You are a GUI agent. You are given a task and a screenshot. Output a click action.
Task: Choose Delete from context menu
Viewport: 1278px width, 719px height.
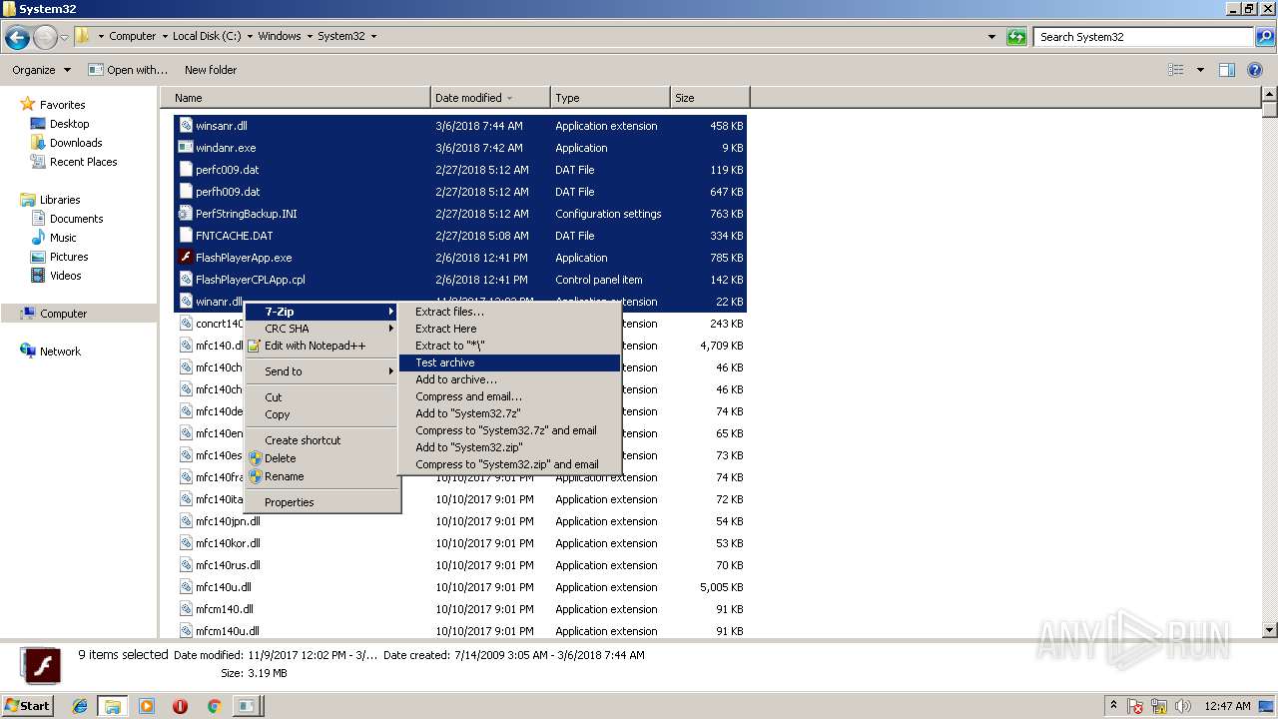[322, 458]
